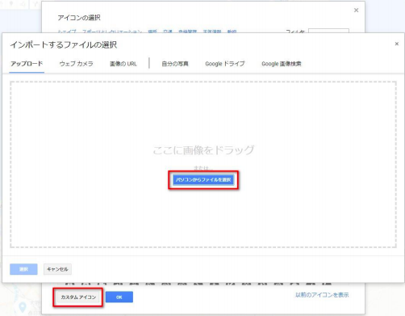Click the ここに画像をドラッグ drop area text
The width and height of the screenshot is (405, 316).
click(203, 150)
